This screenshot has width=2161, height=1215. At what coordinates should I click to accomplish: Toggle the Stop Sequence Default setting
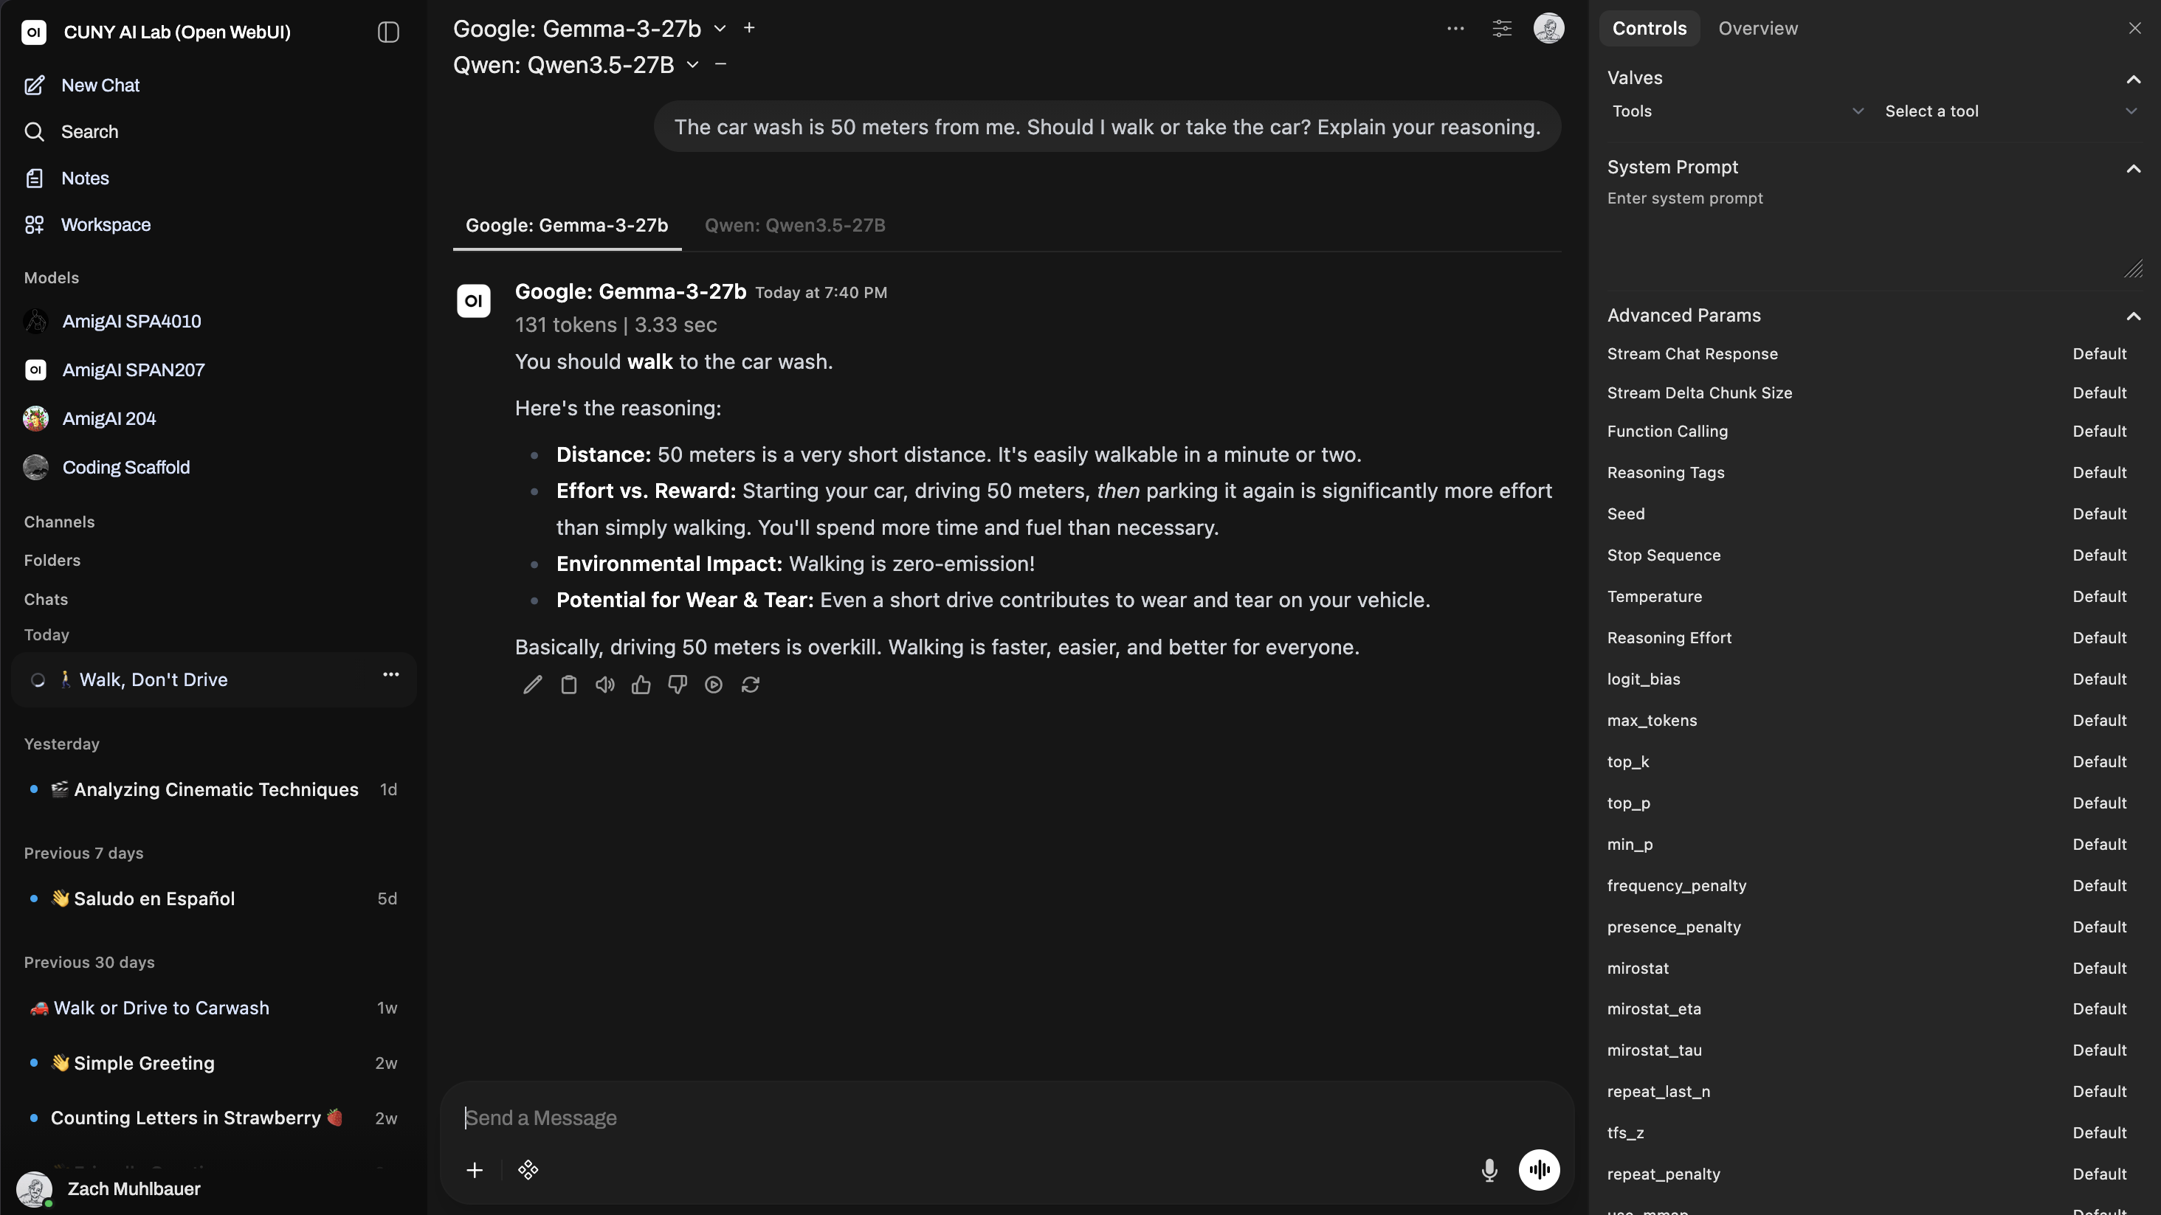(2100, 555)
